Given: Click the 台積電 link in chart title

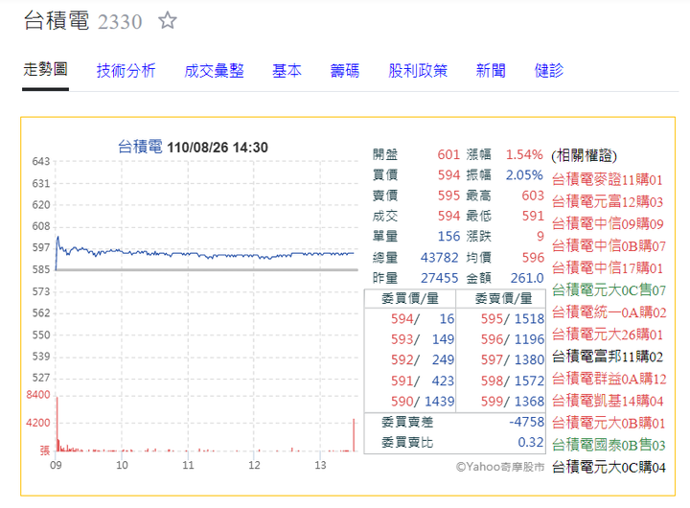Looking at the screenshot, I should pos(140,147).
